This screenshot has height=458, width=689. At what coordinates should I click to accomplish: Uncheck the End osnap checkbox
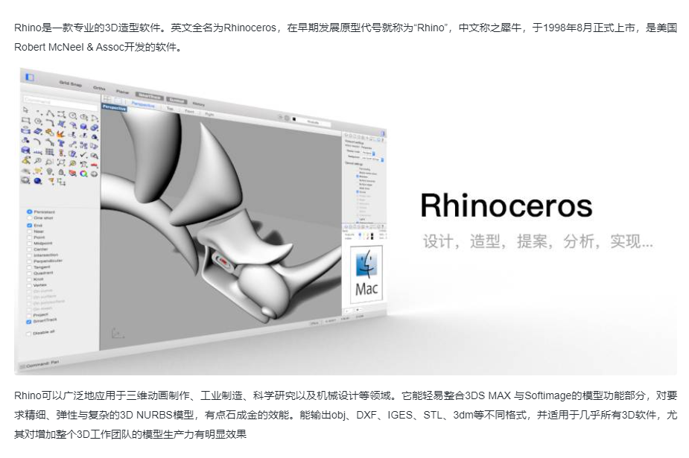pyautogui.click(x=30, y=225)
